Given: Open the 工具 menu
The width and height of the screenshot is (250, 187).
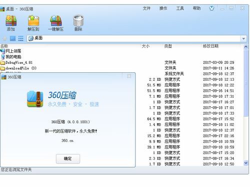Looking at the screenshot, I should pyautogui.click(x=180, y=8).
